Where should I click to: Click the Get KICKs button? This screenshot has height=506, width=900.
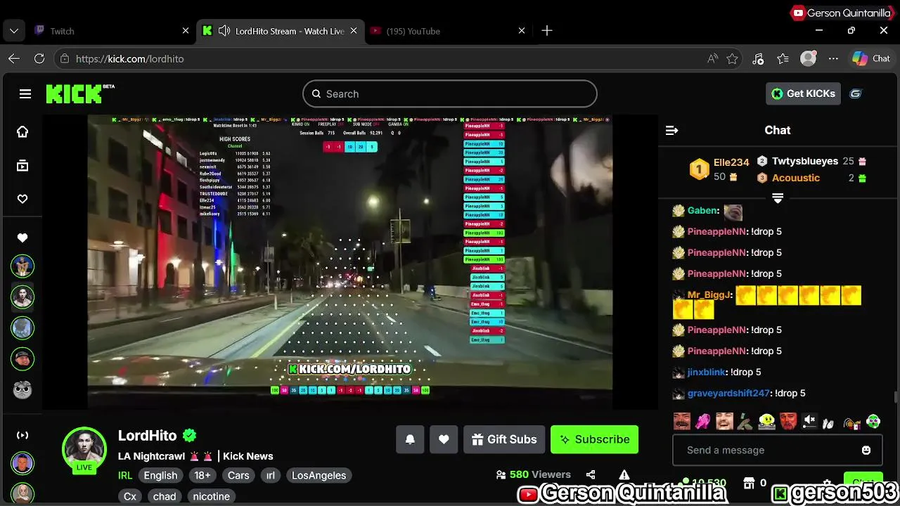803,93
